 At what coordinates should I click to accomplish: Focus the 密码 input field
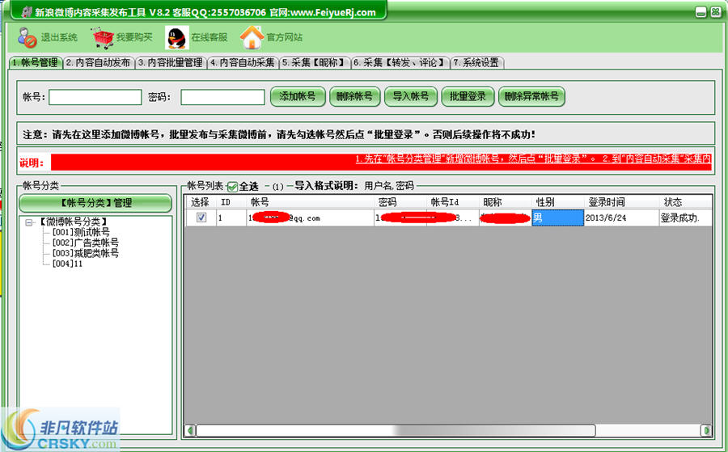(223, 97)
